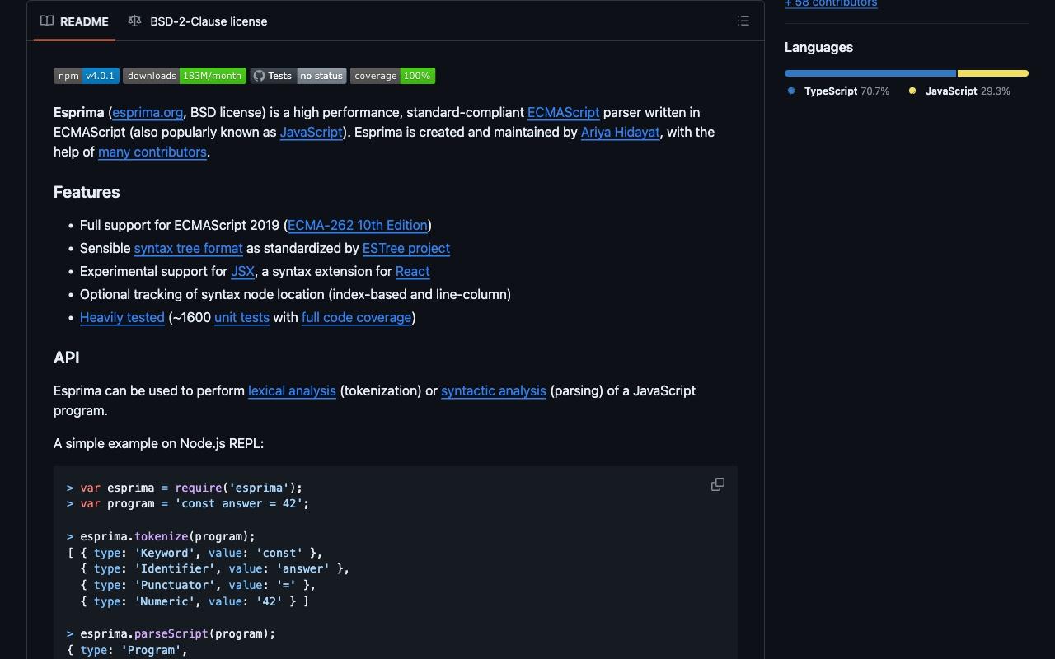Open the Heavily tested link
This screenshot has width=1055, height=659.
122,317
